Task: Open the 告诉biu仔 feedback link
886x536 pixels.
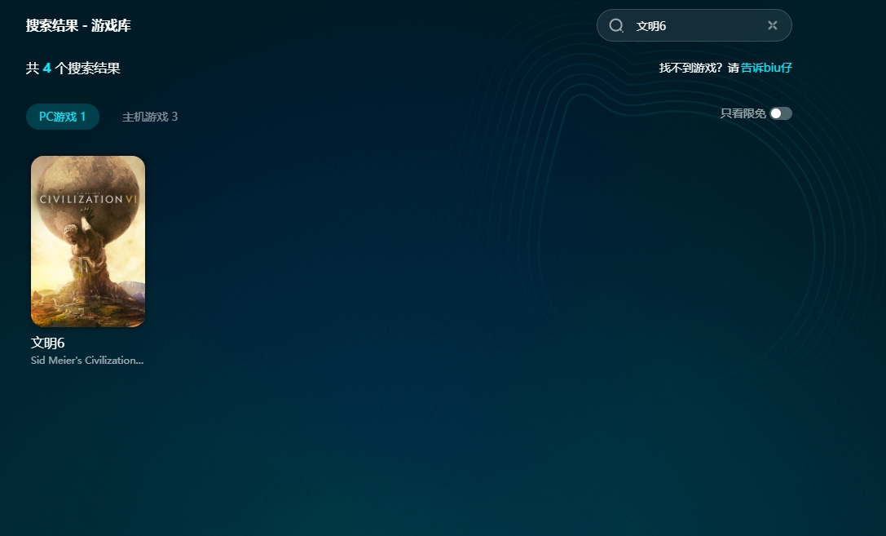Action: tap(766, 68)
